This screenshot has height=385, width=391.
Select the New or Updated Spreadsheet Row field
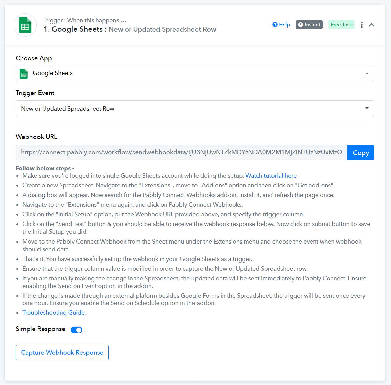(x=195, y=108)
